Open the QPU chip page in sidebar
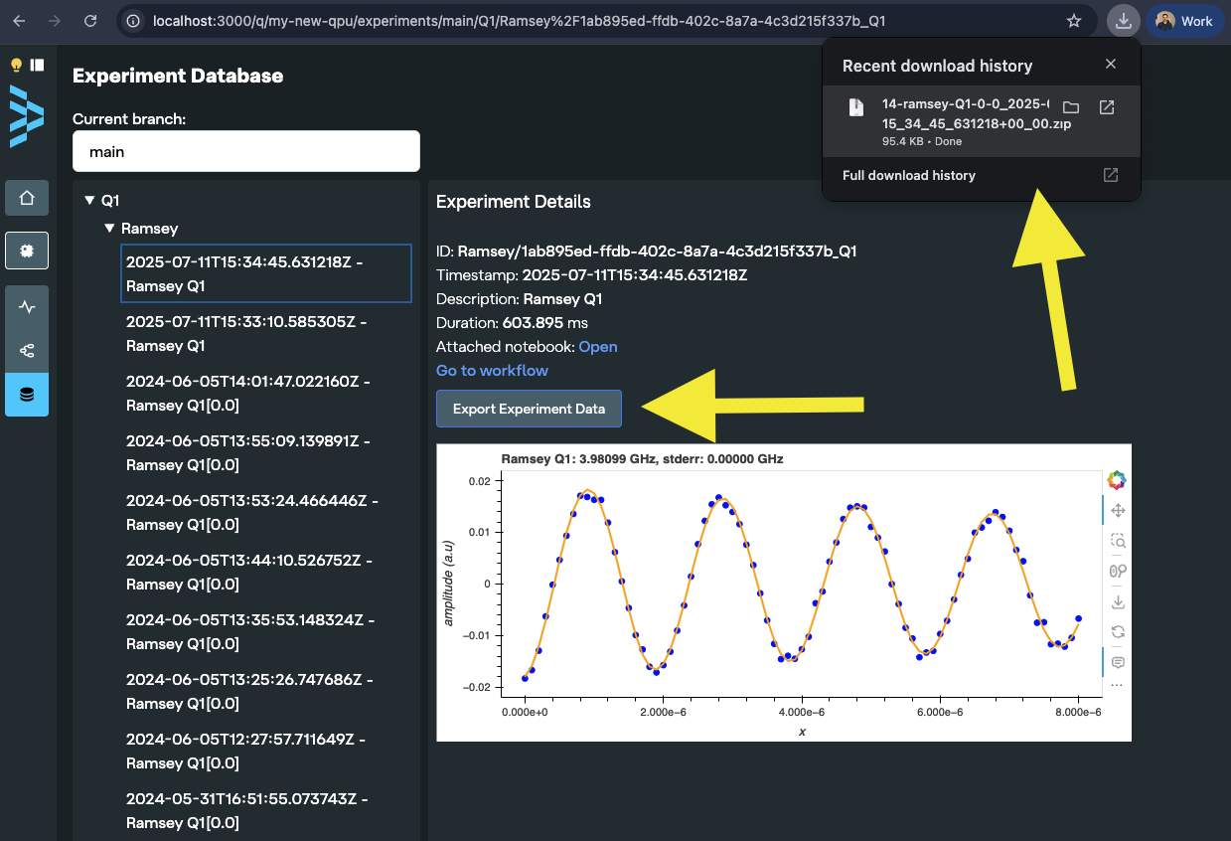Image resolution: width=1231 pixels, height=841 pixels. 27,251
